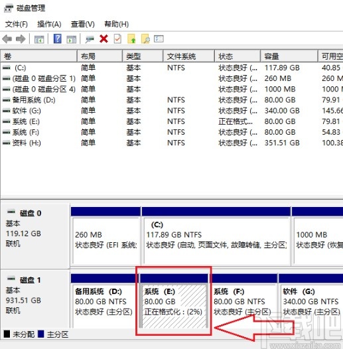This screenshot has height=349, width=343.
Task: Open the 查看(V) menu
Action: pyautogui.click(x=82, y=24)
